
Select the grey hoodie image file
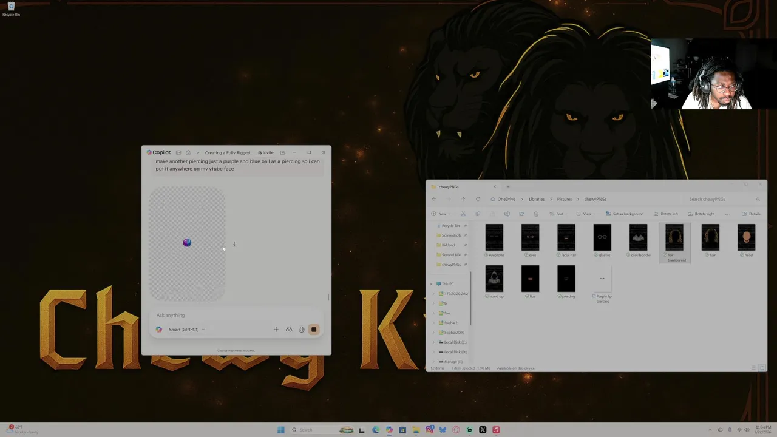click(639, 240)
